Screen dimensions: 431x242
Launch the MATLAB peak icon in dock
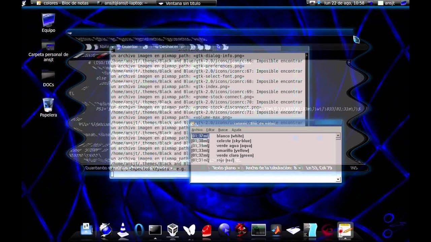click(x=276, y=230)
